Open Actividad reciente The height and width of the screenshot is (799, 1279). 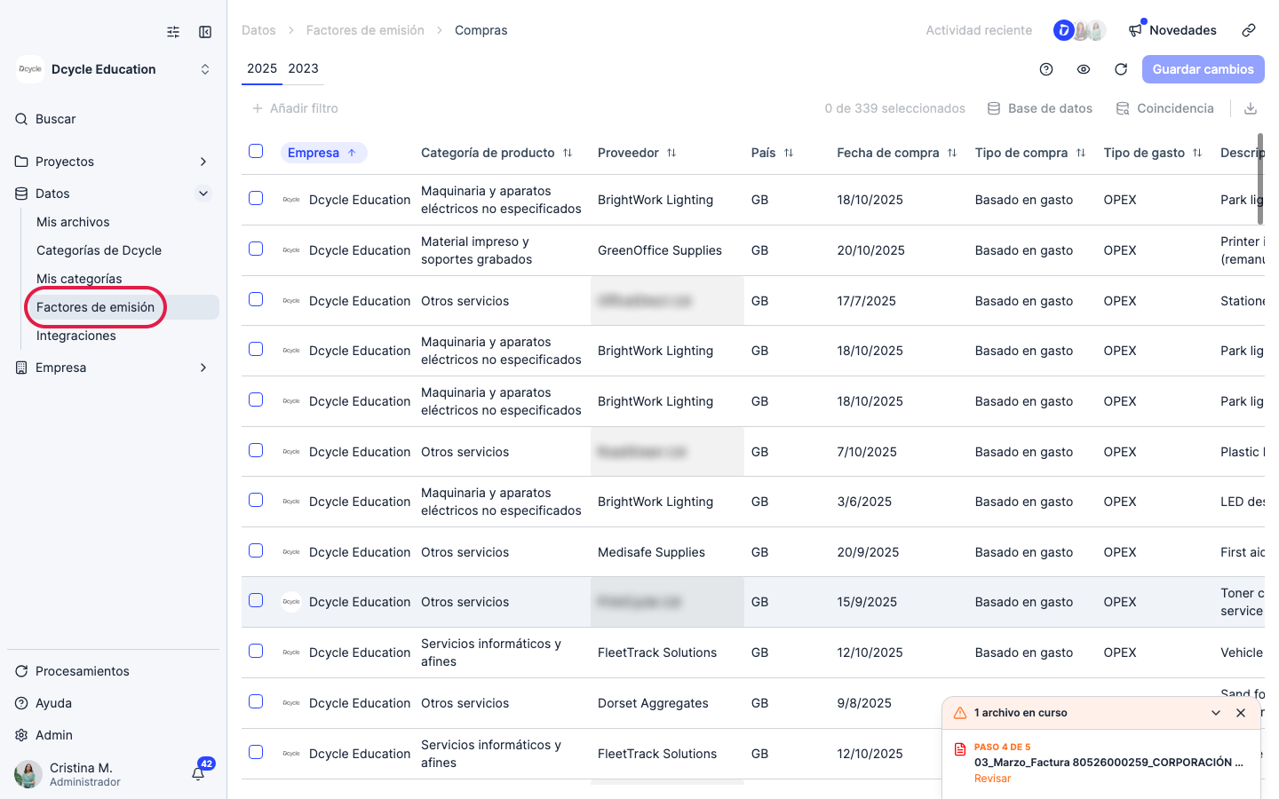tap(979, 30)
